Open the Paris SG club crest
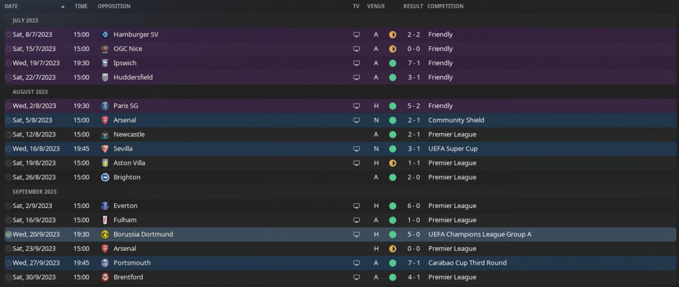The height and width of the screenshot is (287, 679). (105, 106)
